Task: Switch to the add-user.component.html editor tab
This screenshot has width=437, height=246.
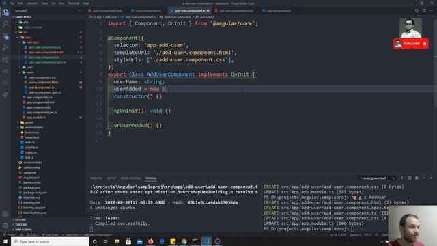Action: click(x=236, y=11)
